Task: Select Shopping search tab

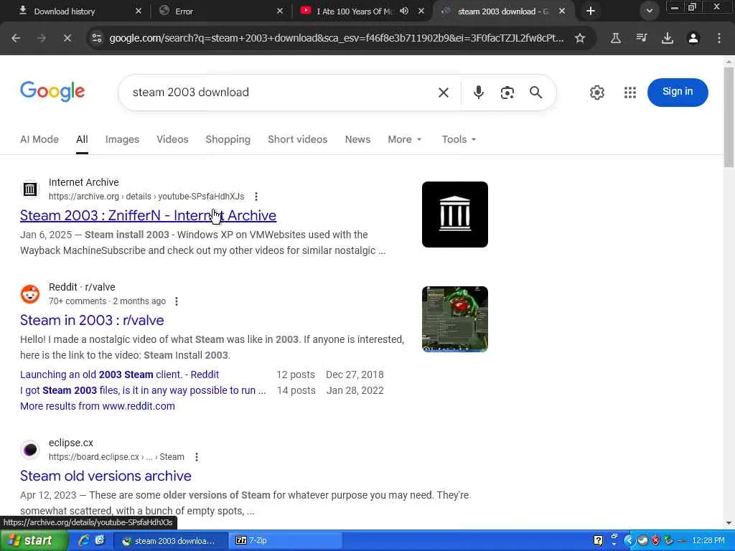Action: coord(228,140)
